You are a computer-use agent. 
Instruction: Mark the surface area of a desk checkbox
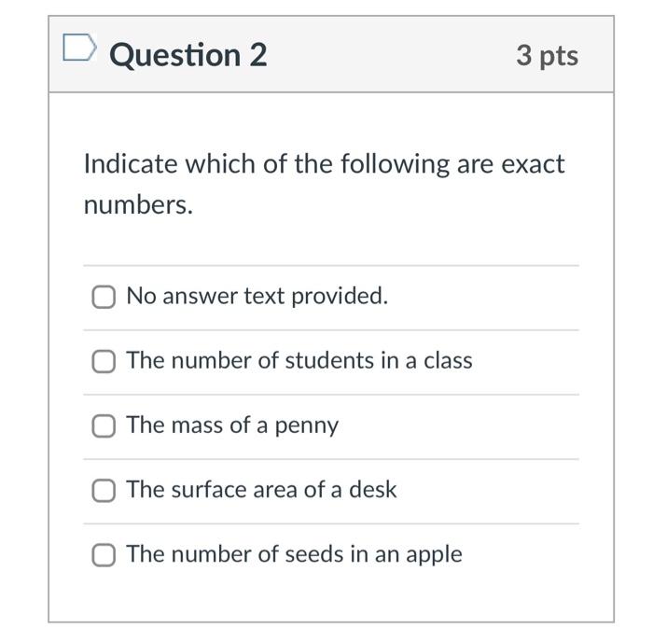(104, 491)
